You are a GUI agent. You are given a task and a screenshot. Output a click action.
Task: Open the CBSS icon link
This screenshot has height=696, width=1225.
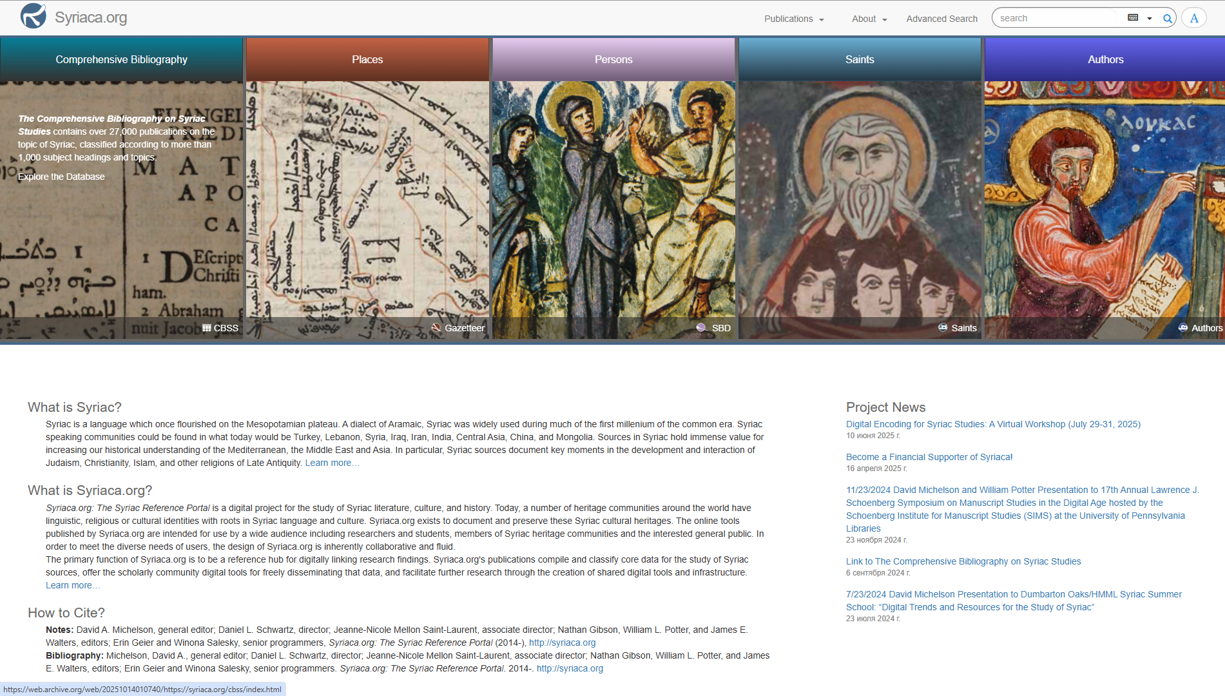220,328
